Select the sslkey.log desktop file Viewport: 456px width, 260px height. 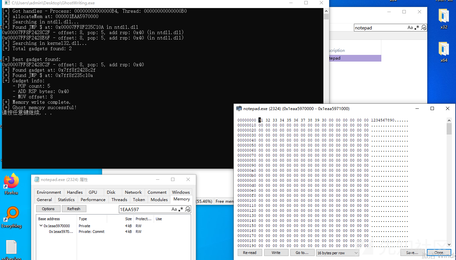[11, 250]
